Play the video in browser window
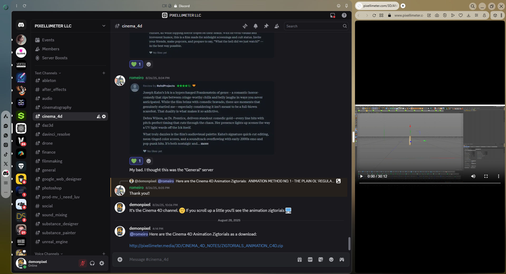506x274 pixels. click(x=362, y=176)
